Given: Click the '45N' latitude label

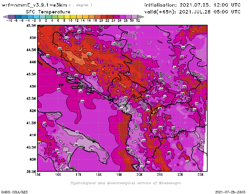Looking at the screenshot, I should (33, 38).
